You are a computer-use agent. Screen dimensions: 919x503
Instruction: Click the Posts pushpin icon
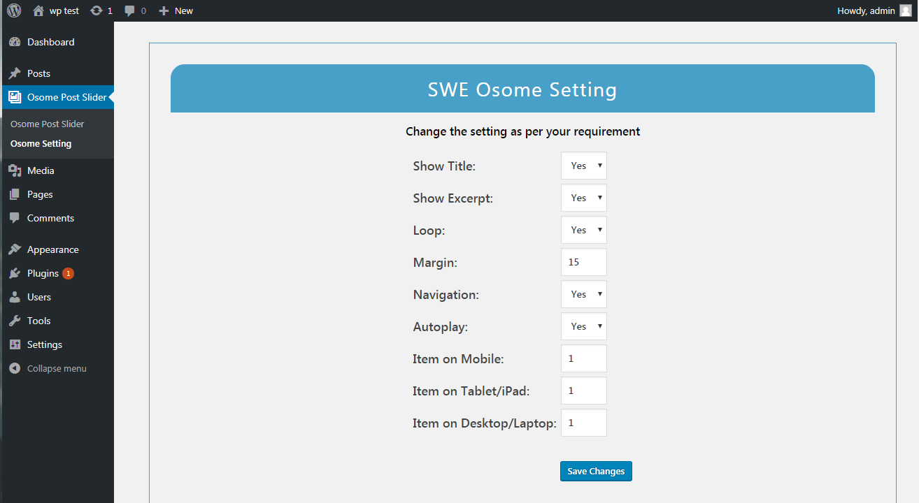15,73
